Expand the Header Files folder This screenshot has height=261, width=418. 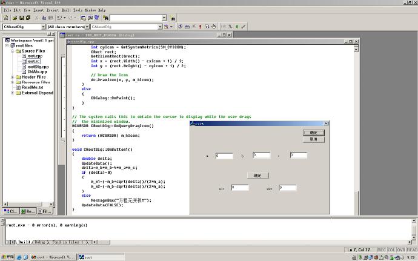(x=12, y=77)
